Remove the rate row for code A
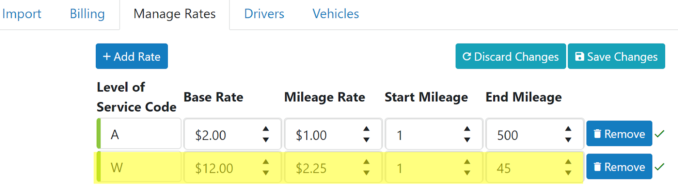Viewport: 678px width, 192px height. 619,134
